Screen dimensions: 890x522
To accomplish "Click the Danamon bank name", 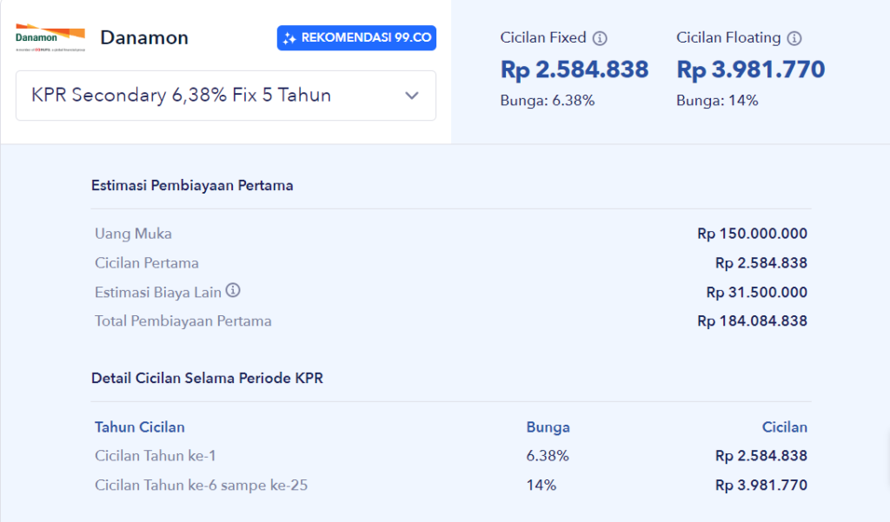I will 144,37.
